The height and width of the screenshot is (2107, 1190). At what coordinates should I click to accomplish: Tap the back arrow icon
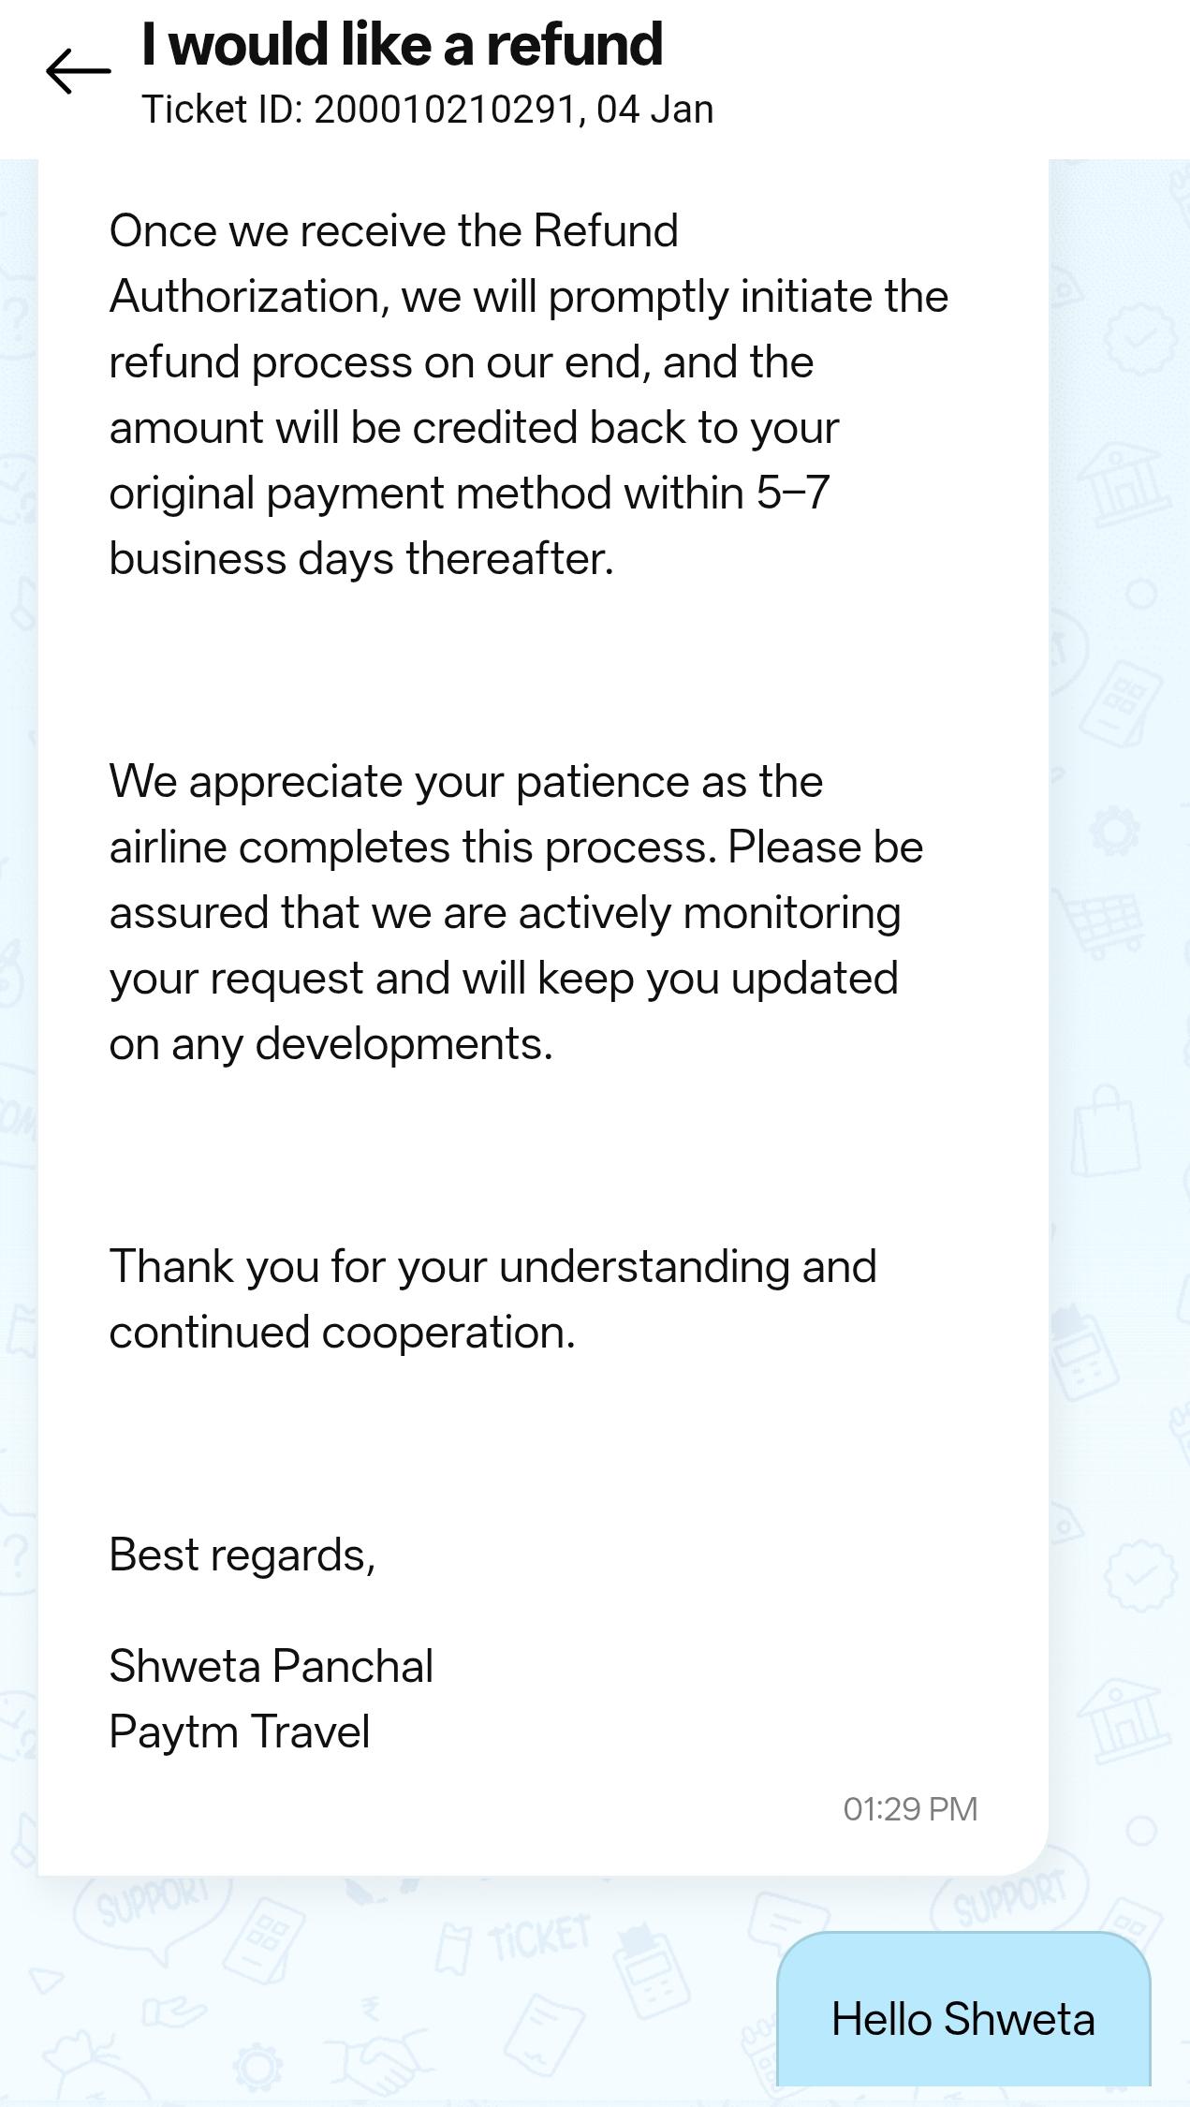(x=79, y=71)
